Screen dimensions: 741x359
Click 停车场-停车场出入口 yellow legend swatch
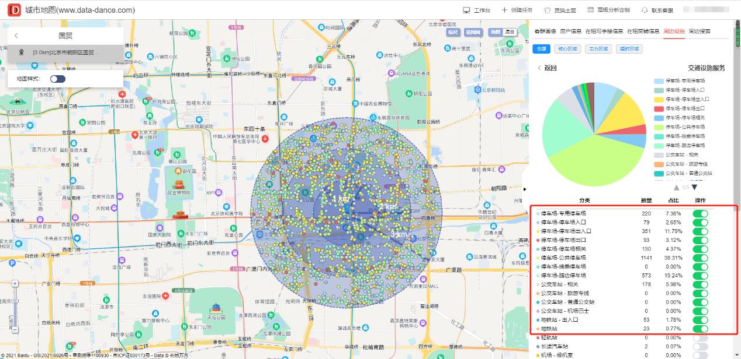pyautogui.click(x=659, y=99)
